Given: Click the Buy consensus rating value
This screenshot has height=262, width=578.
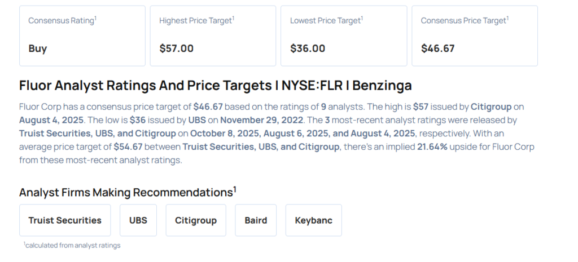Looking at the screenshot, I should (38, 48).
